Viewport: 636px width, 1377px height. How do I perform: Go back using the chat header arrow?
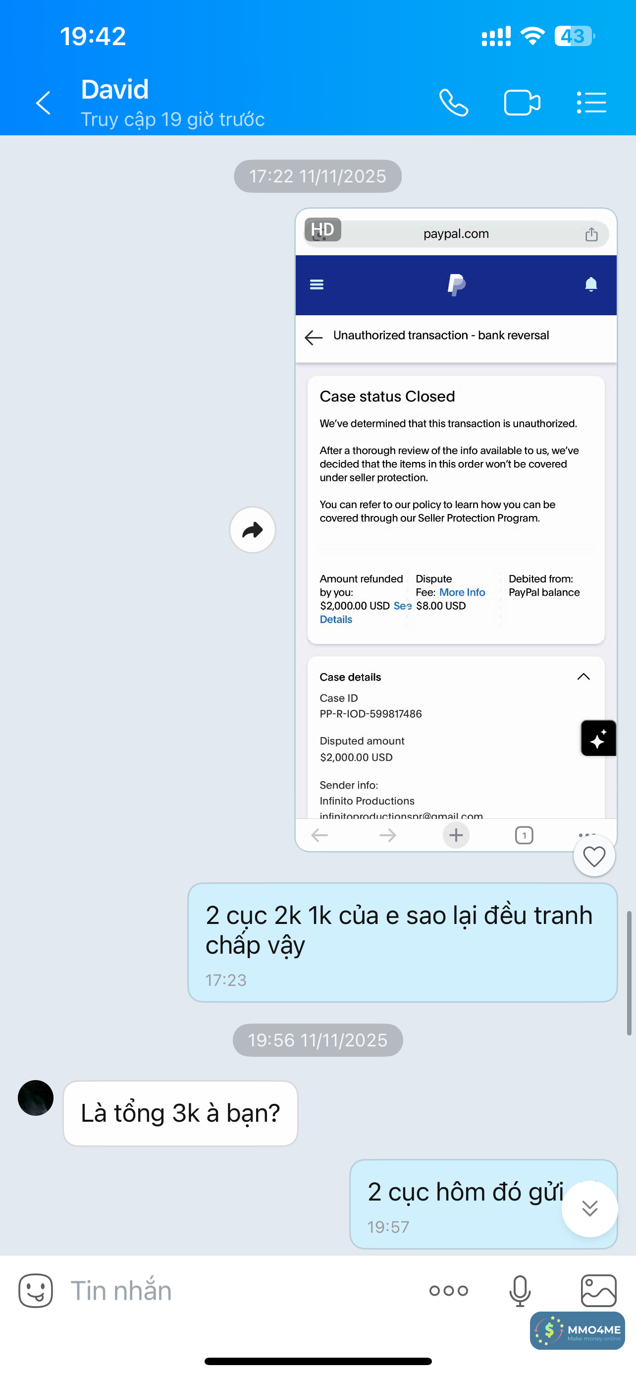43,103
